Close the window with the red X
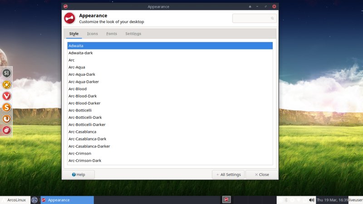Screen dimensions: 363x204 tap(274, 6)
